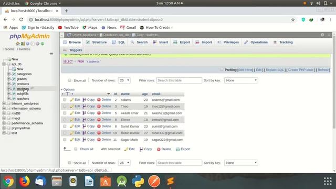The image size is (336, 189).
Task: Delete the Sagar Malik row
Action: [104, 140]
